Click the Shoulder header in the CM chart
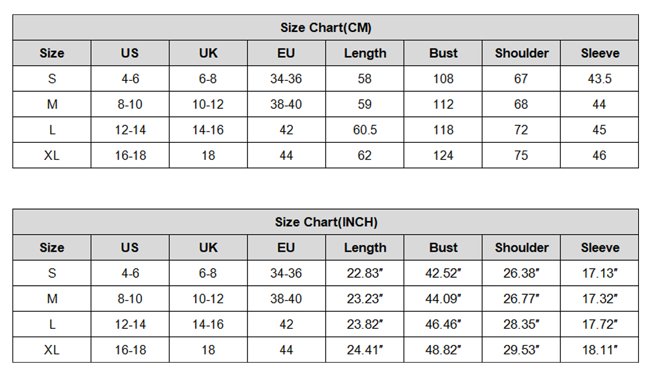 point(522,53)
